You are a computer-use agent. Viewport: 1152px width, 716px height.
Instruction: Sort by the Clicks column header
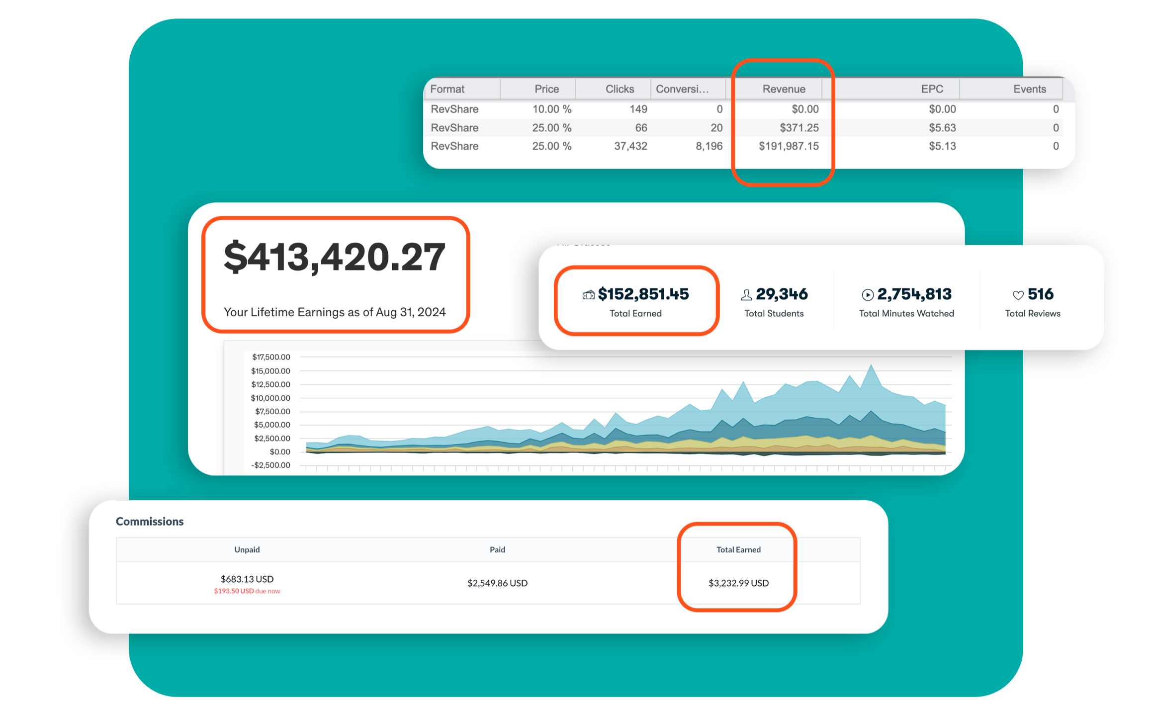coord(620,89)
